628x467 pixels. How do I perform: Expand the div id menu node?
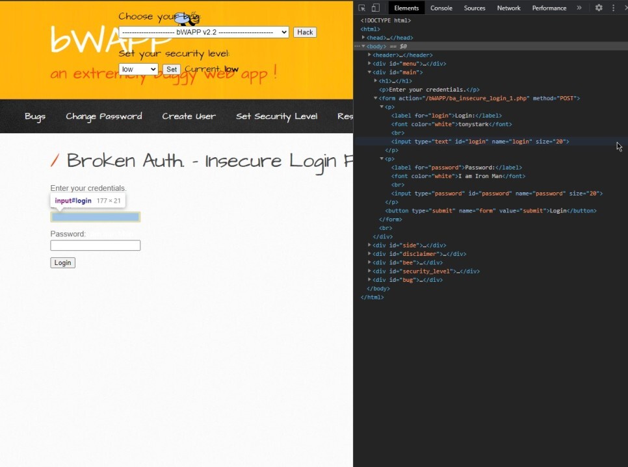pyautogui.click(x=369, y=64)
